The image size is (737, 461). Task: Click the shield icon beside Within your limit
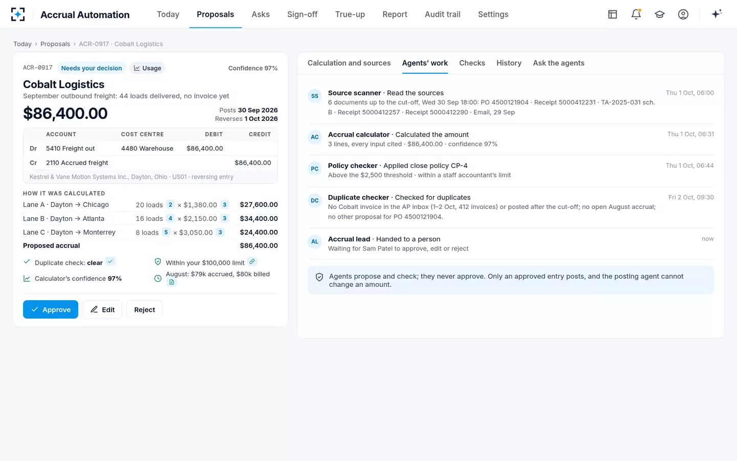tap(158, 262)
